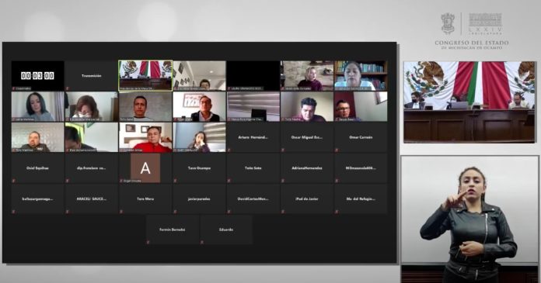The image size is (541, 283).
Task: Select the video tile of man in red shirt
Action: point(145,137)
